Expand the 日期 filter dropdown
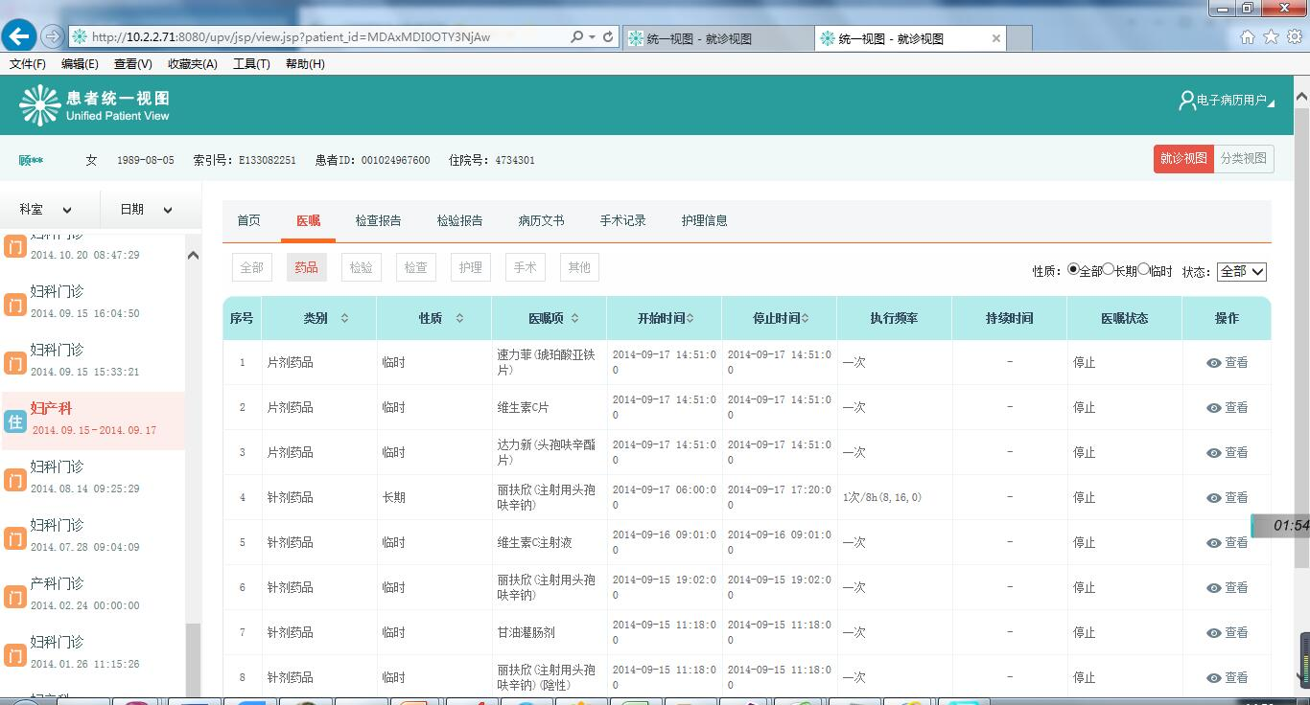The width and height of the screenshot is (1310, 705). [146, 209]
